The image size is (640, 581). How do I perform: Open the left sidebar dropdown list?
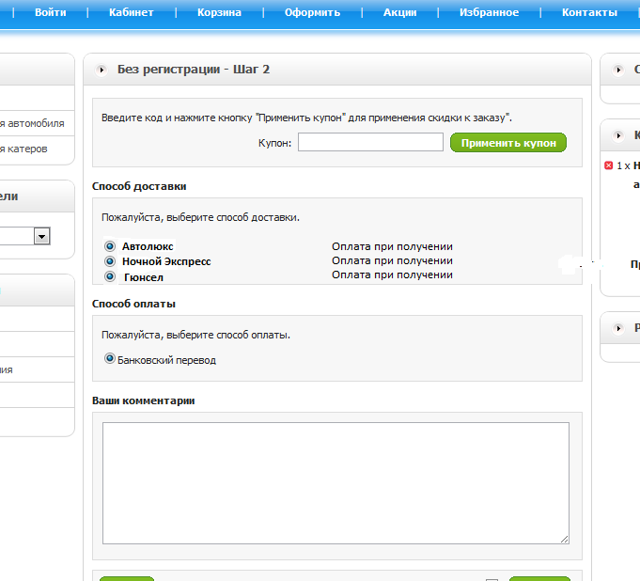(41, 236)
